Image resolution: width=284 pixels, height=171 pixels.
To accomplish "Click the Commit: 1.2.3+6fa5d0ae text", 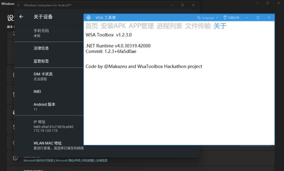I will (111, 51).
